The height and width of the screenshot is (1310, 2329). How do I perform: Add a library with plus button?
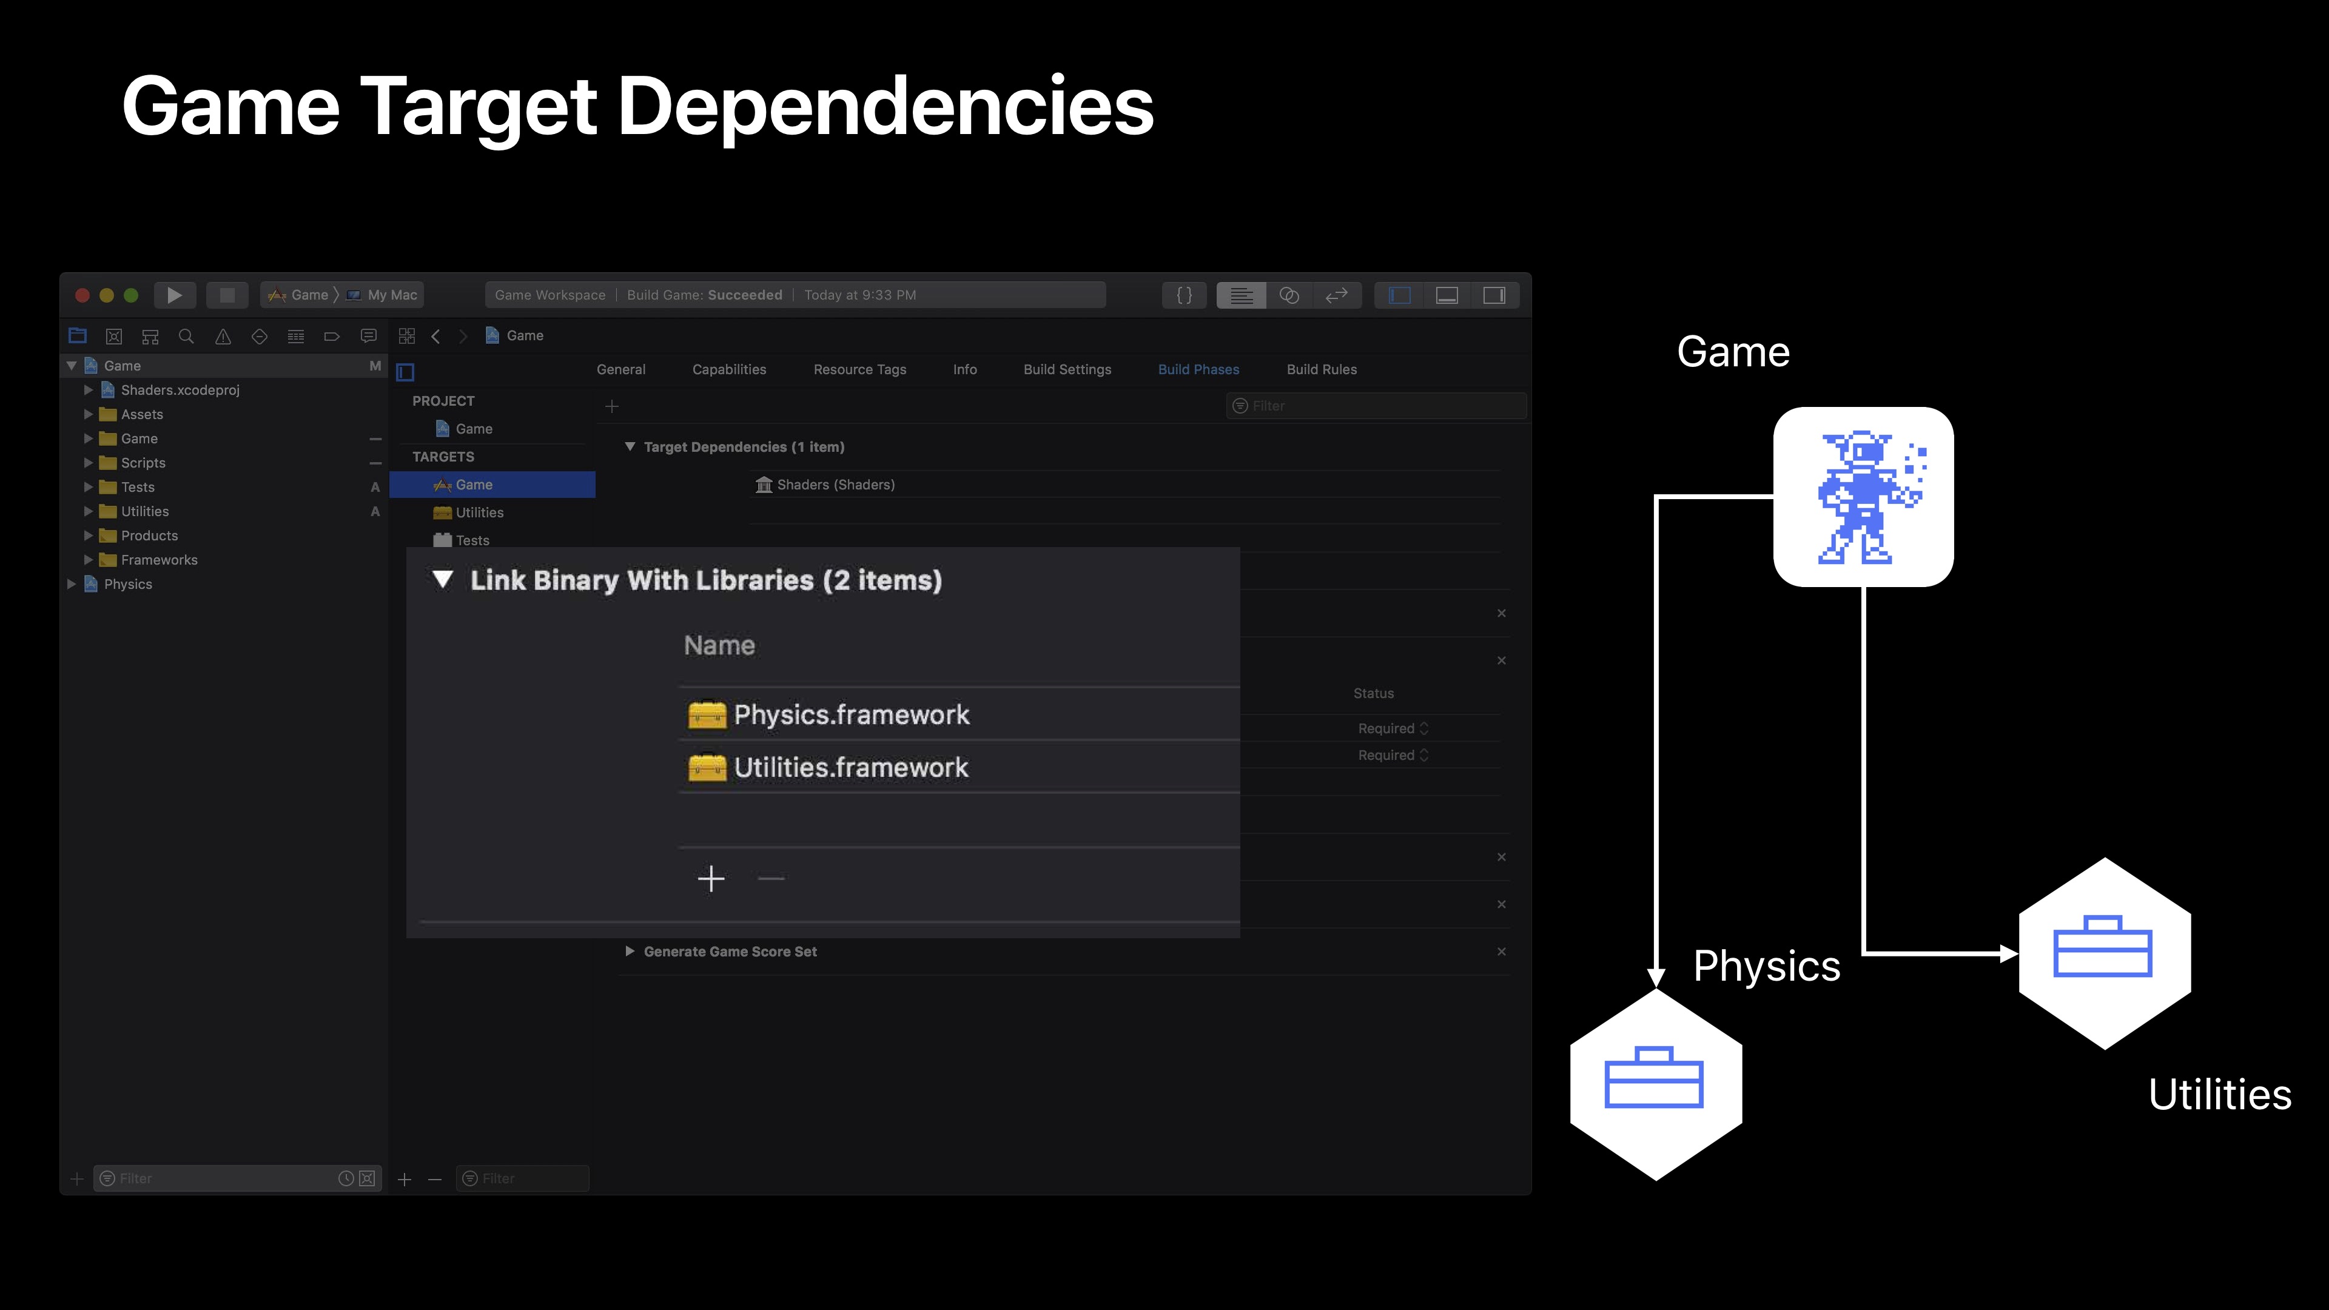tap(711, 878)
